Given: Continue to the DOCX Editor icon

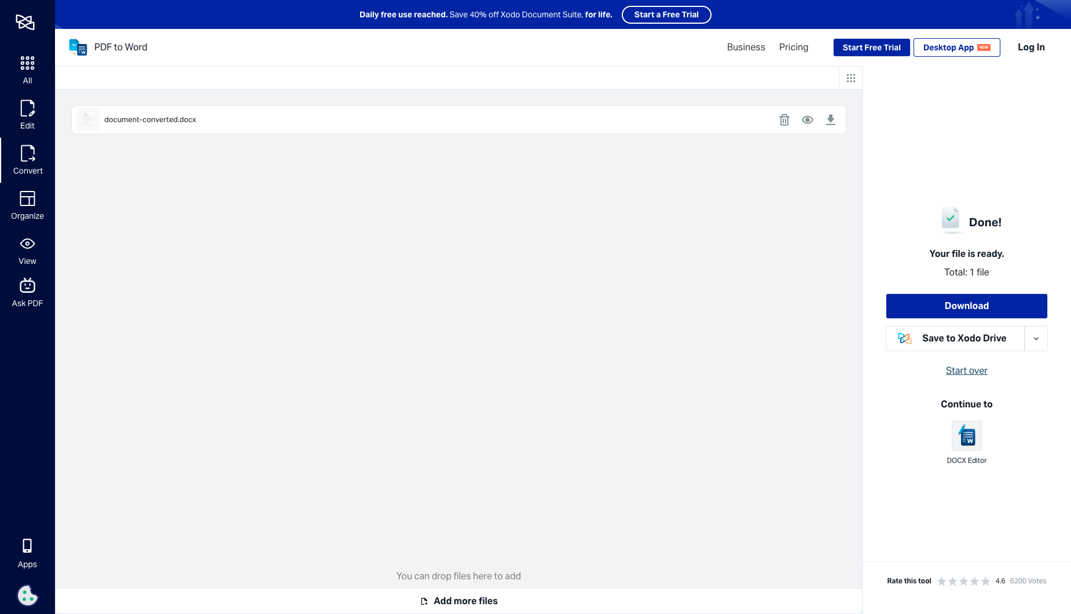Looking at the screenshot, I should pos(967,436).
